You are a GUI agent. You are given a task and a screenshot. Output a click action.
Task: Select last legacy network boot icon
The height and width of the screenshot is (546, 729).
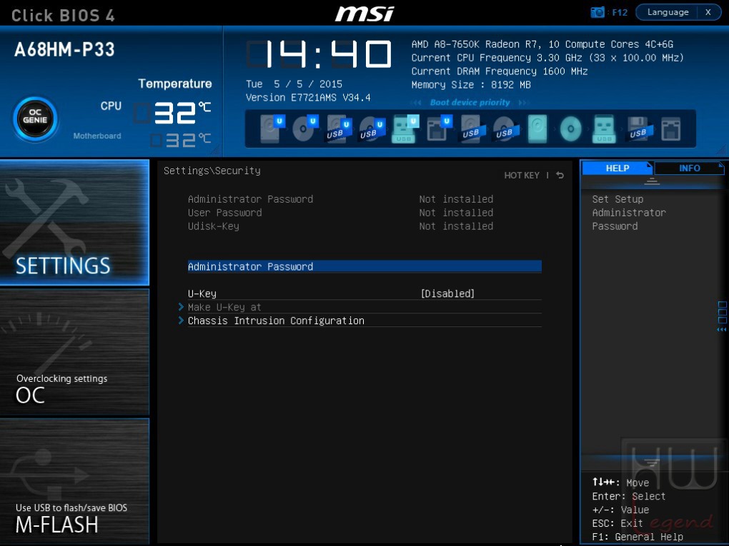(670, 128)
